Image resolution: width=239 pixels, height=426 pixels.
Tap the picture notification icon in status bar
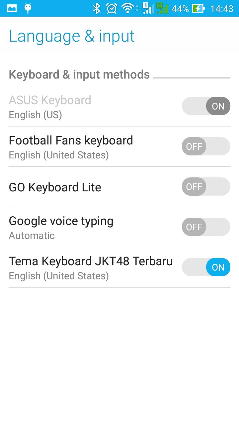(12, 8)
